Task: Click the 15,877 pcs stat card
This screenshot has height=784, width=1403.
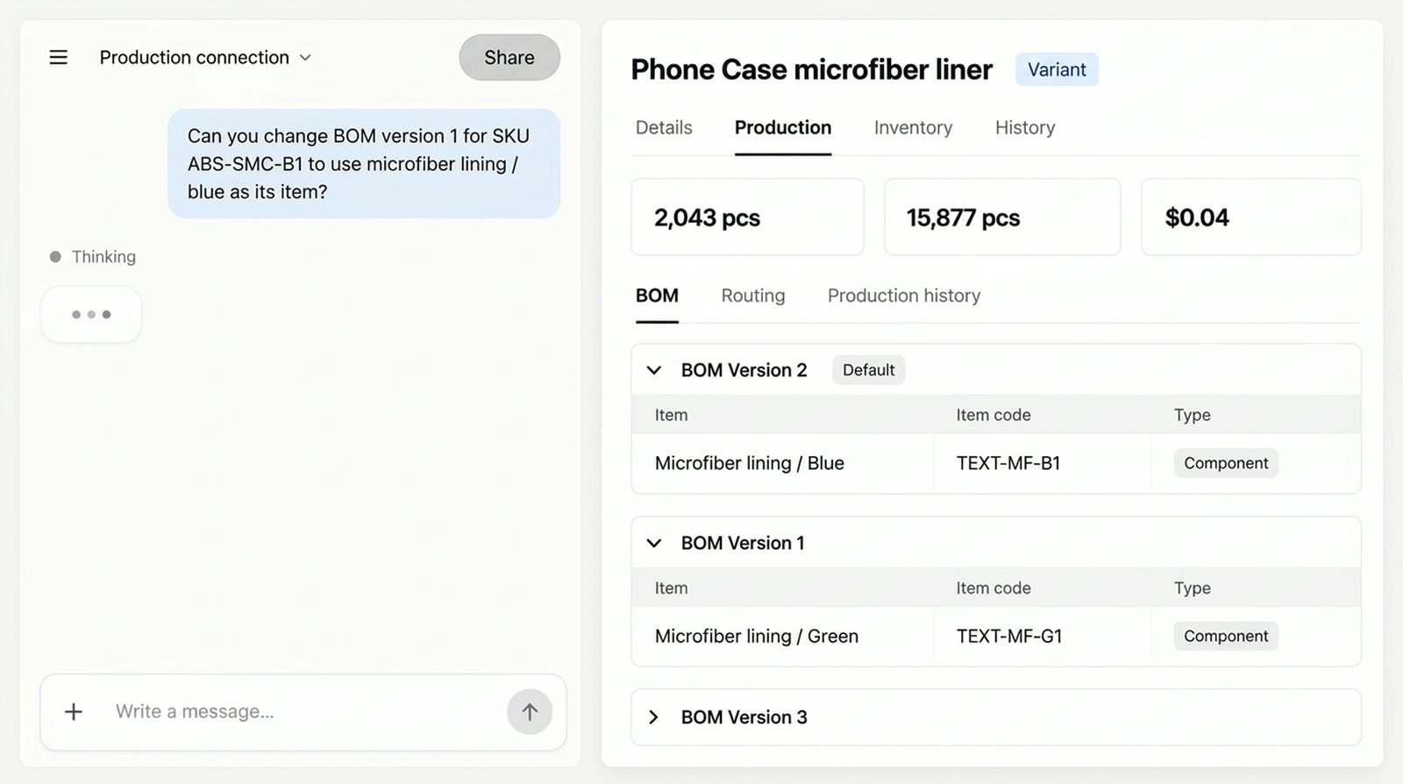Action: coord(1002,217)
